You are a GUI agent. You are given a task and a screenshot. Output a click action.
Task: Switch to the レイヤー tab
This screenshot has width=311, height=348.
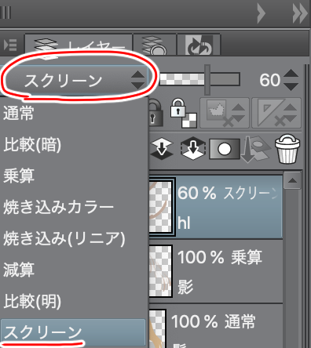coord(79,45)
